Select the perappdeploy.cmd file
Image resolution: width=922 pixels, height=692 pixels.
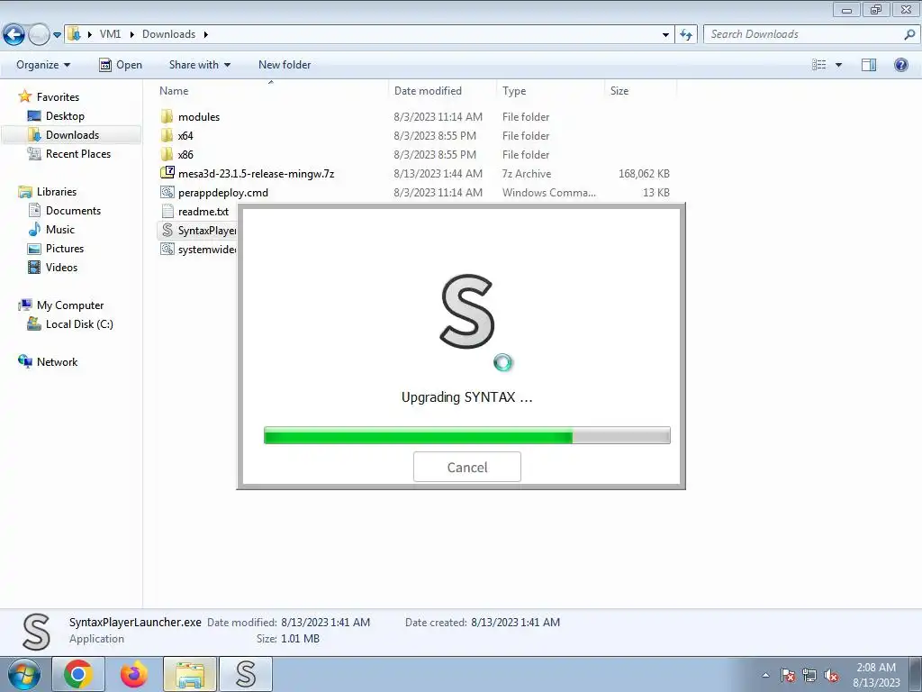pos(223,192)
